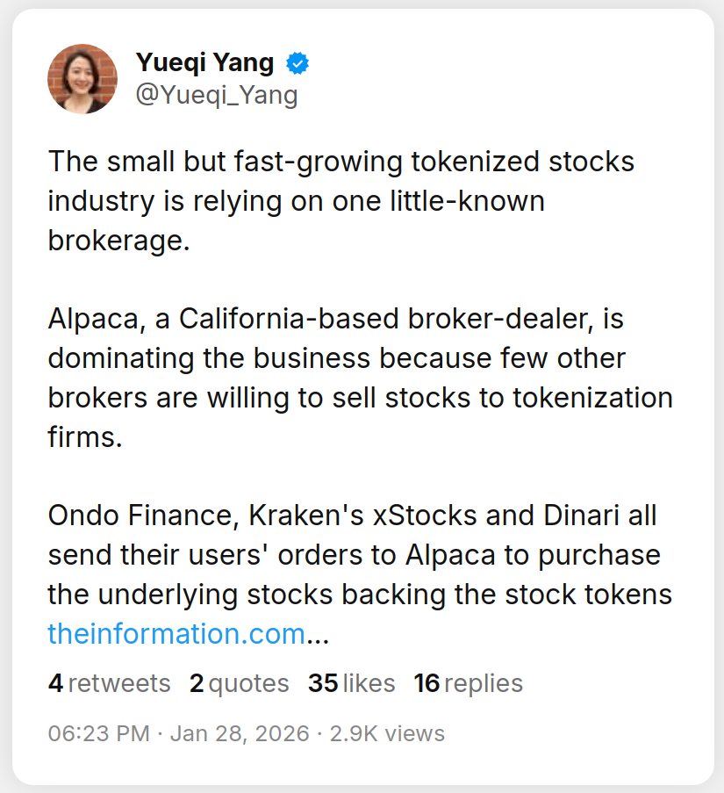Screen dimensions: 724x793
Task: Click the 06:23 PM timestamp
Action: [x=98, y=733]
